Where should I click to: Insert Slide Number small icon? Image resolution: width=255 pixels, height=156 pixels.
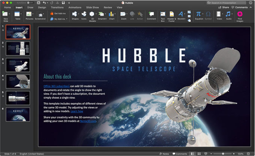pos(189,16)
